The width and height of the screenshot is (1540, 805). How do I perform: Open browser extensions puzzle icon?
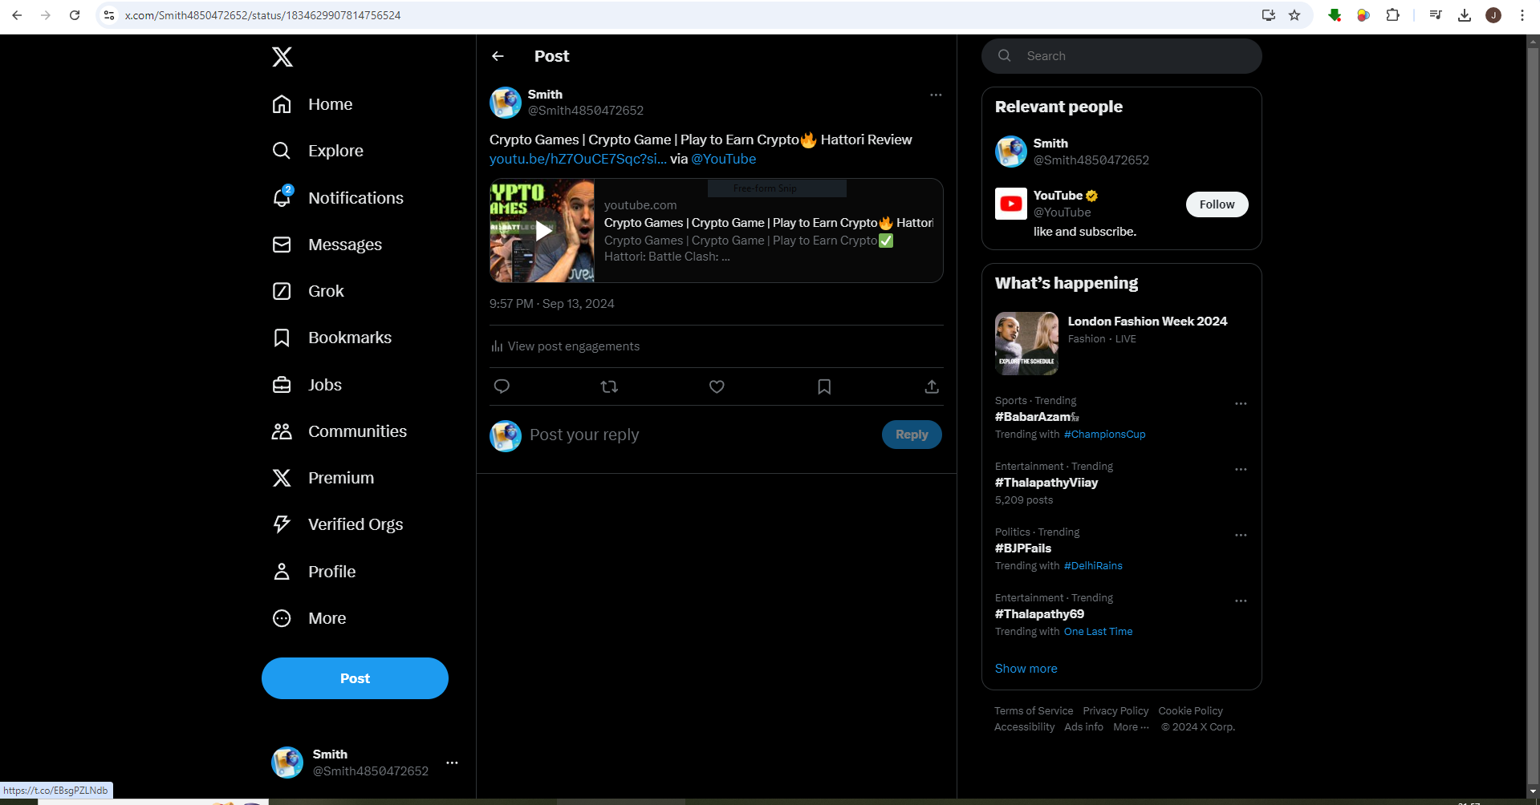coord(1392,15)
